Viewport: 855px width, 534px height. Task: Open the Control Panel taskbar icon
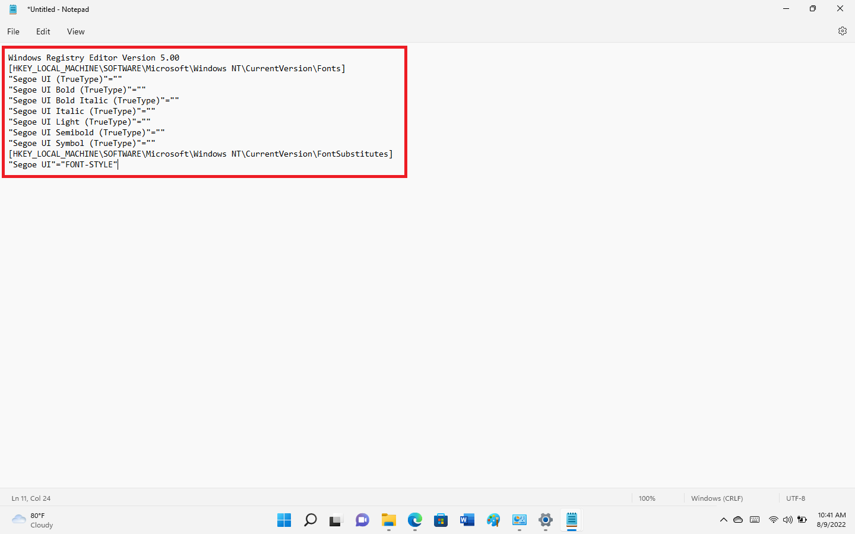point(520,520)
